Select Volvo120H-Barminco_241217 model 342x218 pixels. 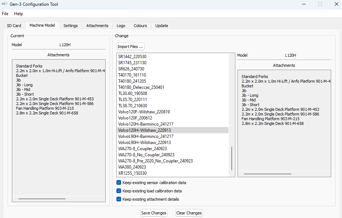tap(173, 124)
